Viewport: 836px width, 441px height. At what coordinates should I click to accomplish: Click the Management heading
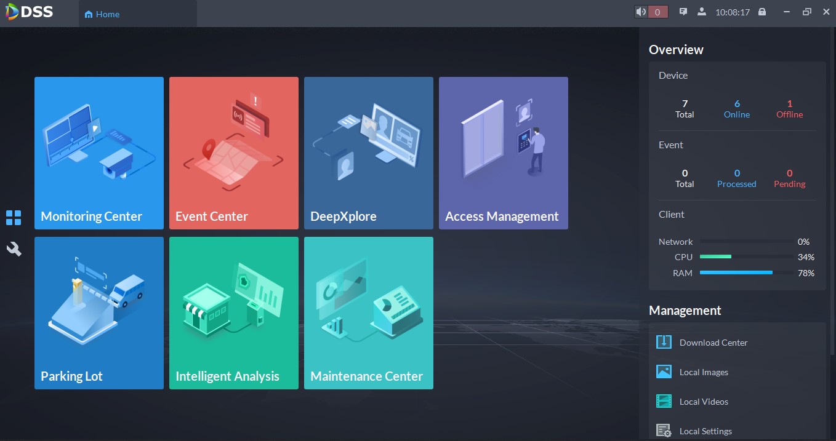(x=685, y=311)
